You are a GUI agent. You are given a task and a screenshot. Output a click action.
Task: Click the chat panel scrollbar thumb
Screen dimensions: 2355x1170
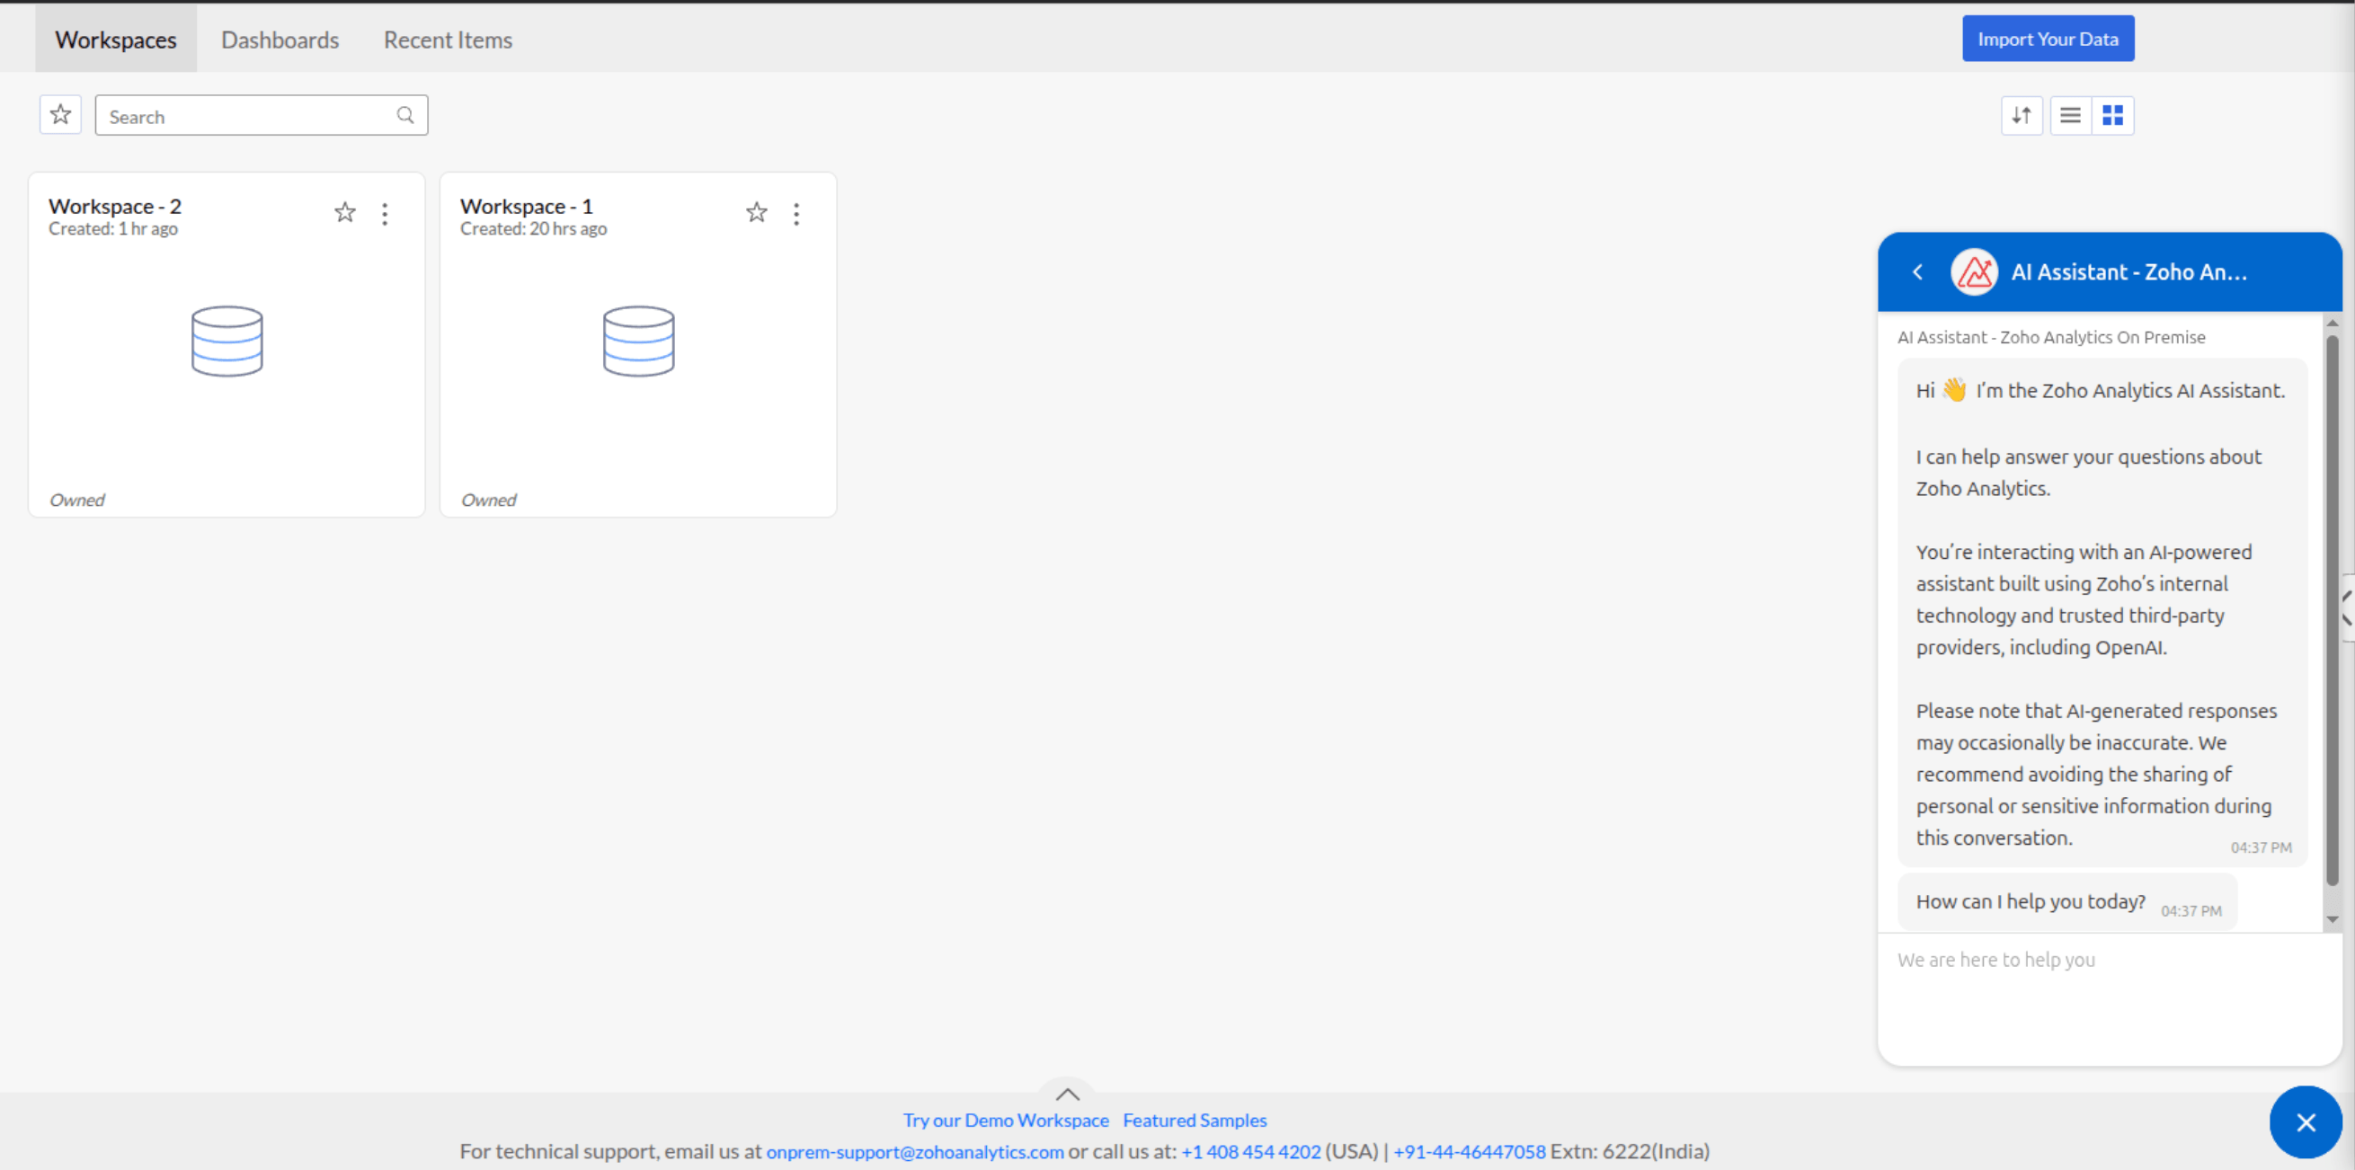[x=2333, y=610]
